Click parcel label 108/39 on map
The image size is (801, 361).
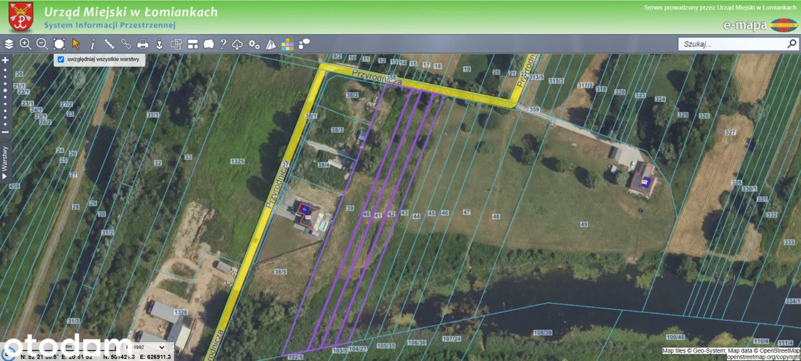(543, 333)
